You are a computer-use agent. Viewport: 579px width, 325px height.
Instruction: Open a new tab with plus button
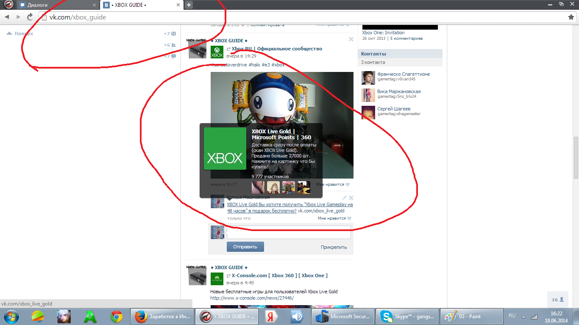[189, 5]
